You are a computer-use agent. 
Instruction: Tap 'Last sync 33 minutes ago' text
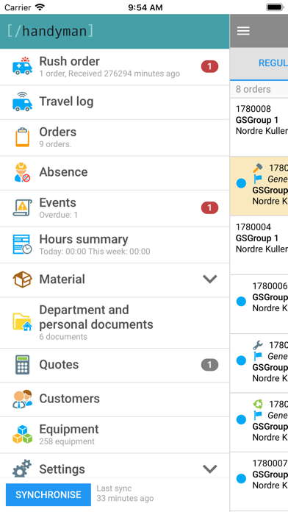pos(125,494)
